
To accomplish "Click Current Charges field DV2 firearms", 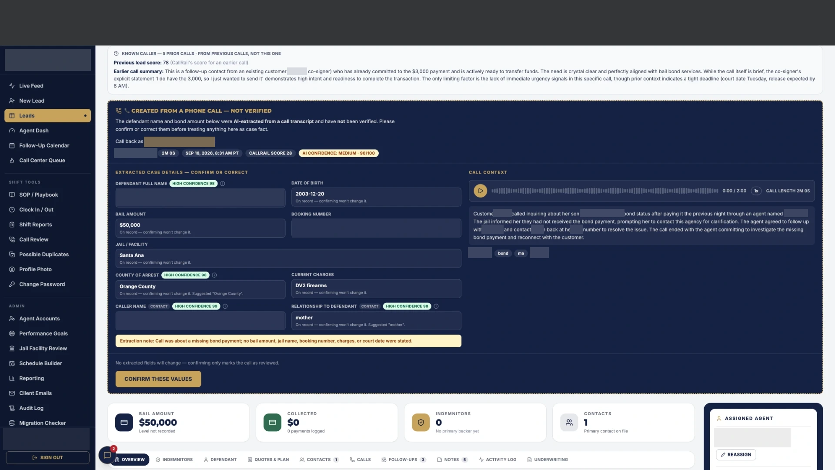I will coord(376,289).
